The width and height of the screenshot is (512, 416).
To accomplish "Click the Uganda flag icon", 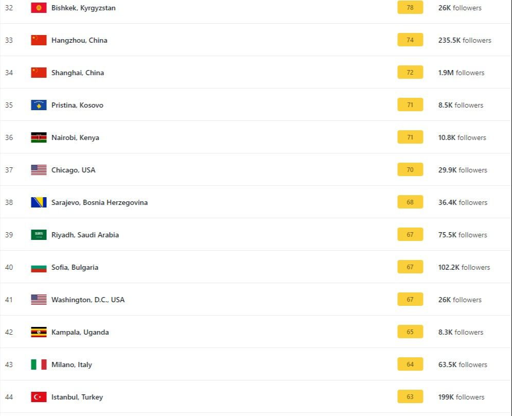I will [x=39, y=332].
